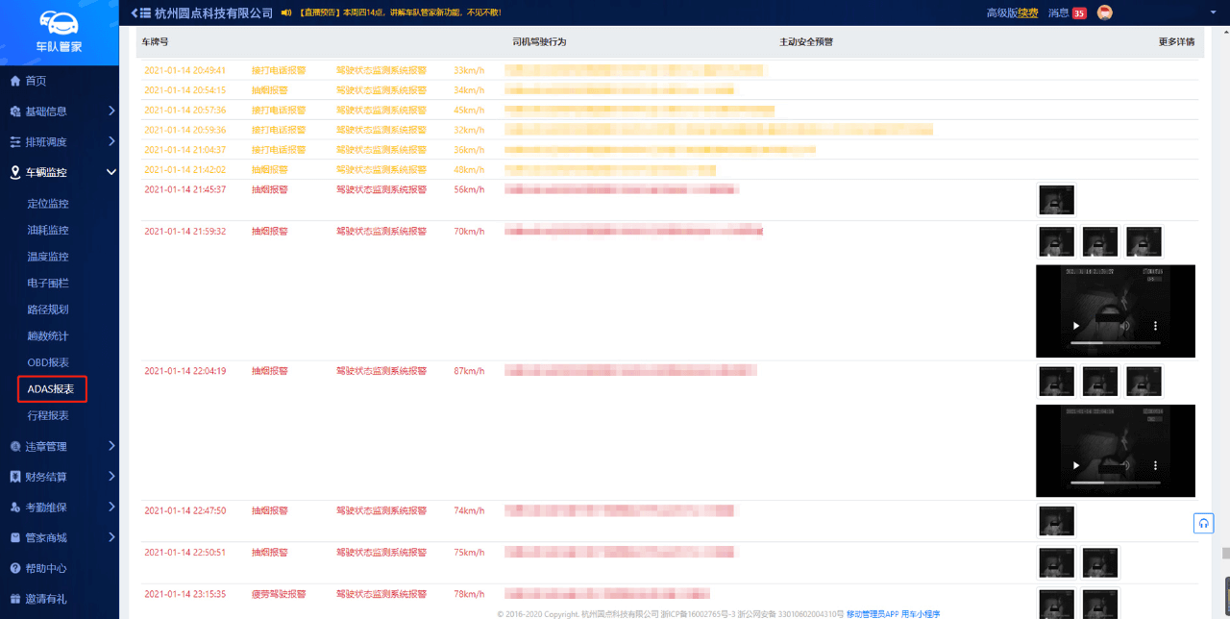Open the user avatar icon in the header
1230x619 pixels.
[1105, 12]
